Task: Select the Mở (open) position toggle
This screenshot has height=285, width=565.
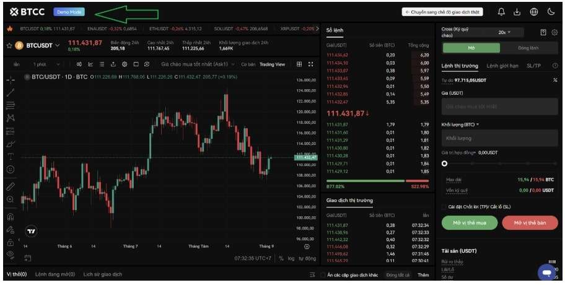Action: point(471,48)
